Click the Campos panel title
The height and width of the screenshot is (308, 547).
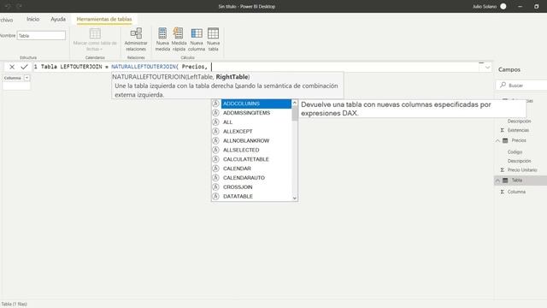click(x=509, y=70)
